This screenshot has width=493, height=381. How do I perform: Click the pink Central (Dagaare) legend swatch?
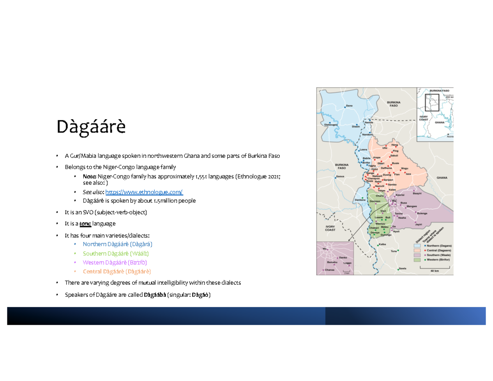[x=417, y=251]
